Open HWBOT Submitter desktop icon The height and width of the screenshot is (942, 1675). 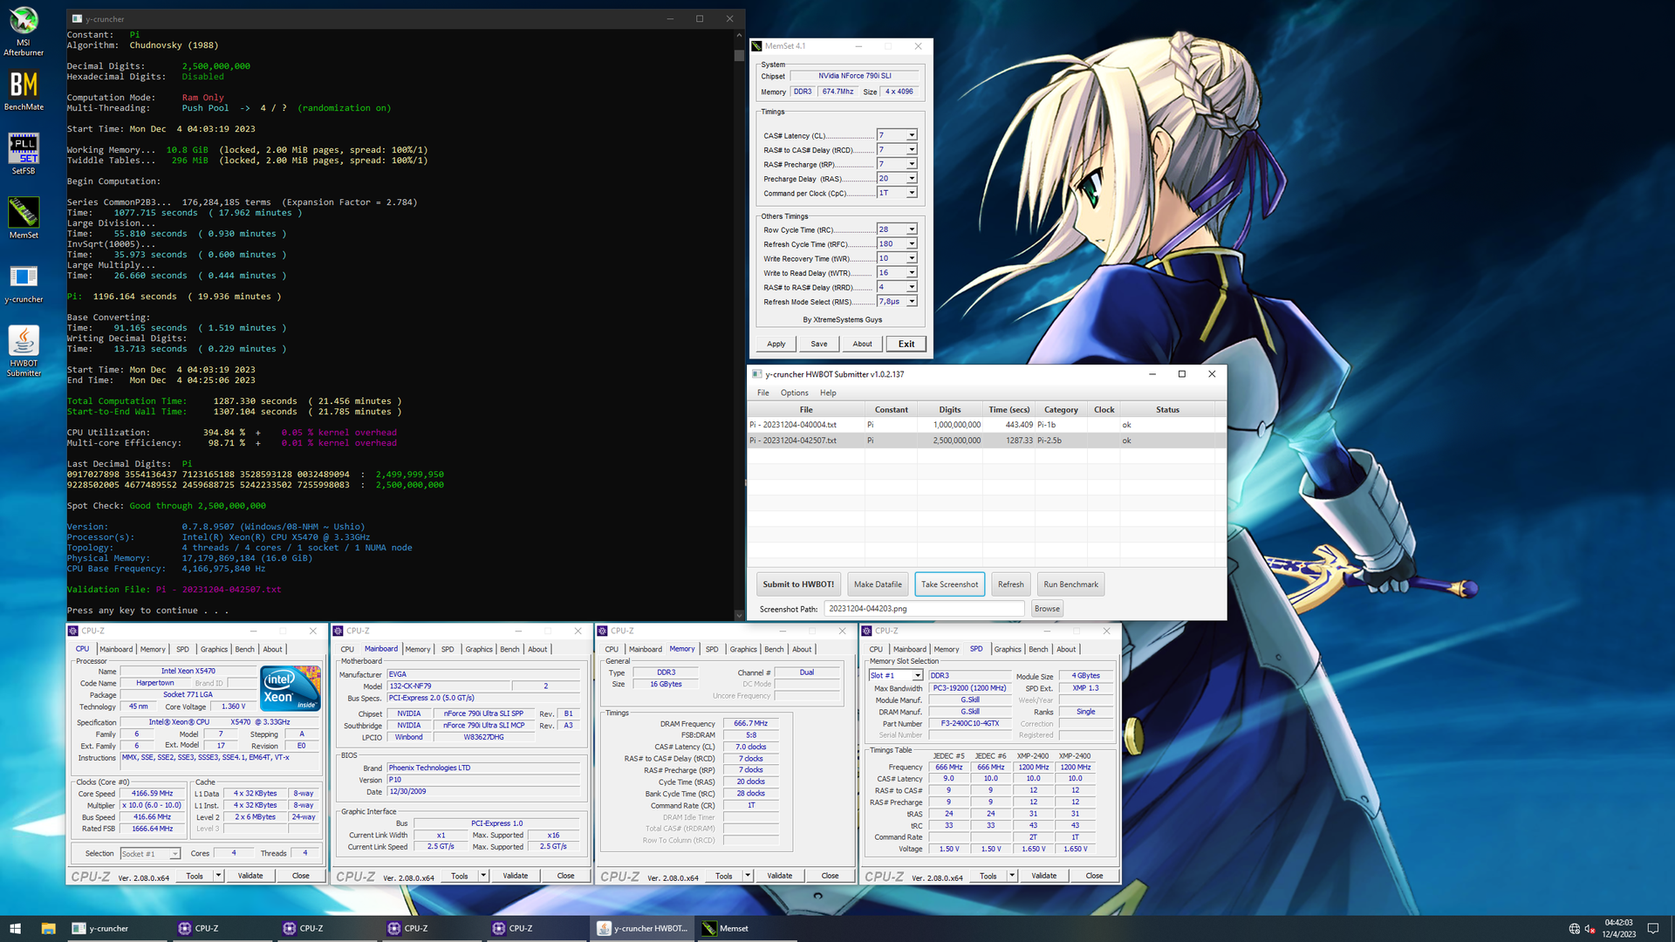coord(24,352)
